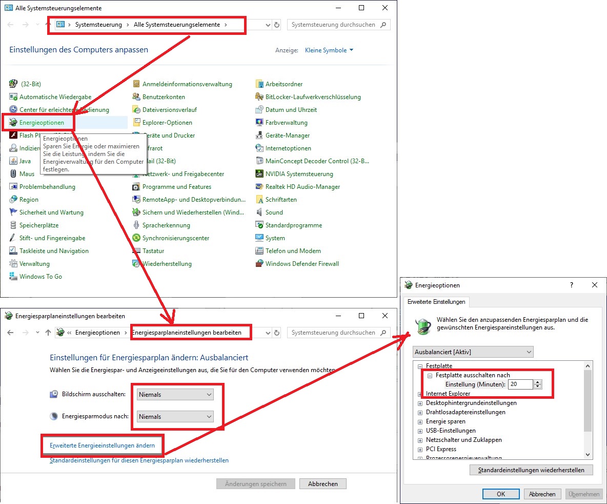
Task: Click the Spracherkennung microphone icon
Action: coord(136,225)
